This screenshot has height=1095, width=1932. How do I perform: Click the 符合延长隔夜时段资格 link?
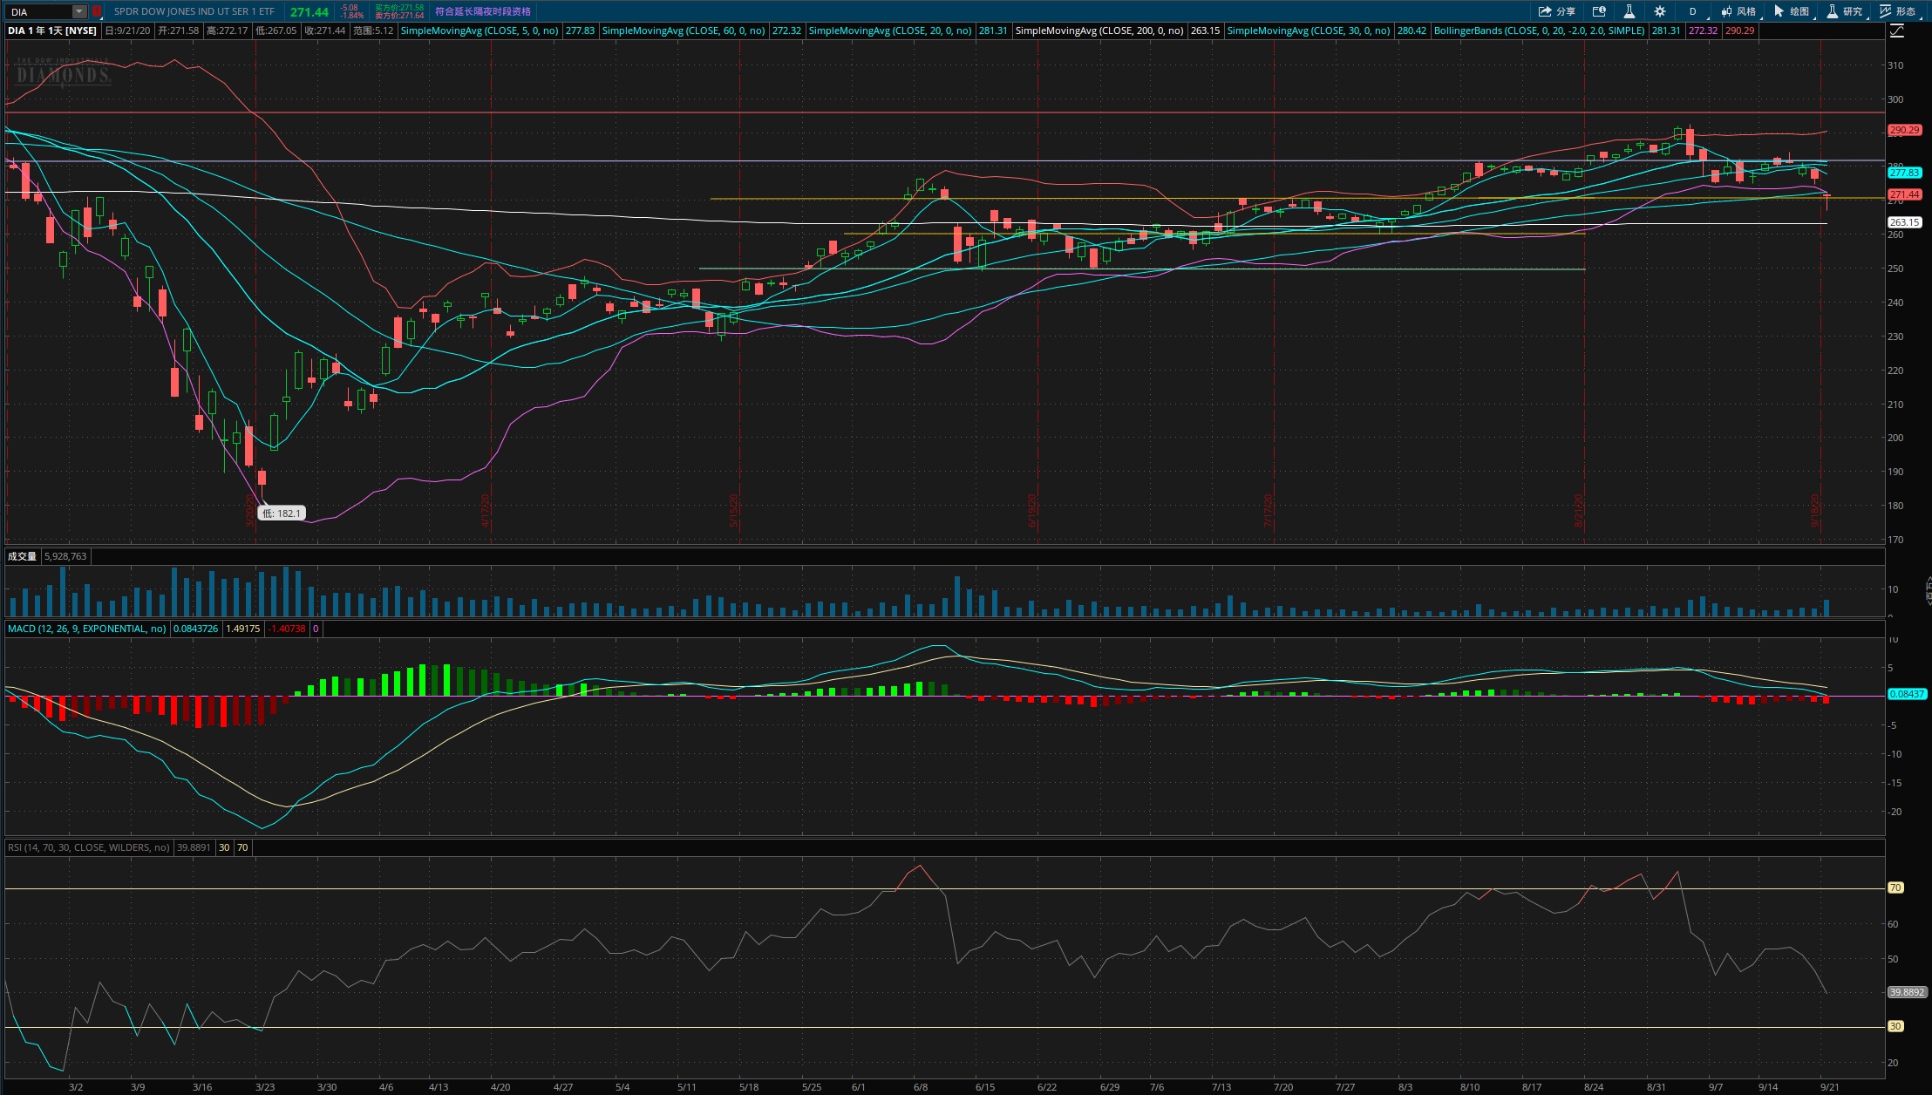tap(483, 11)
